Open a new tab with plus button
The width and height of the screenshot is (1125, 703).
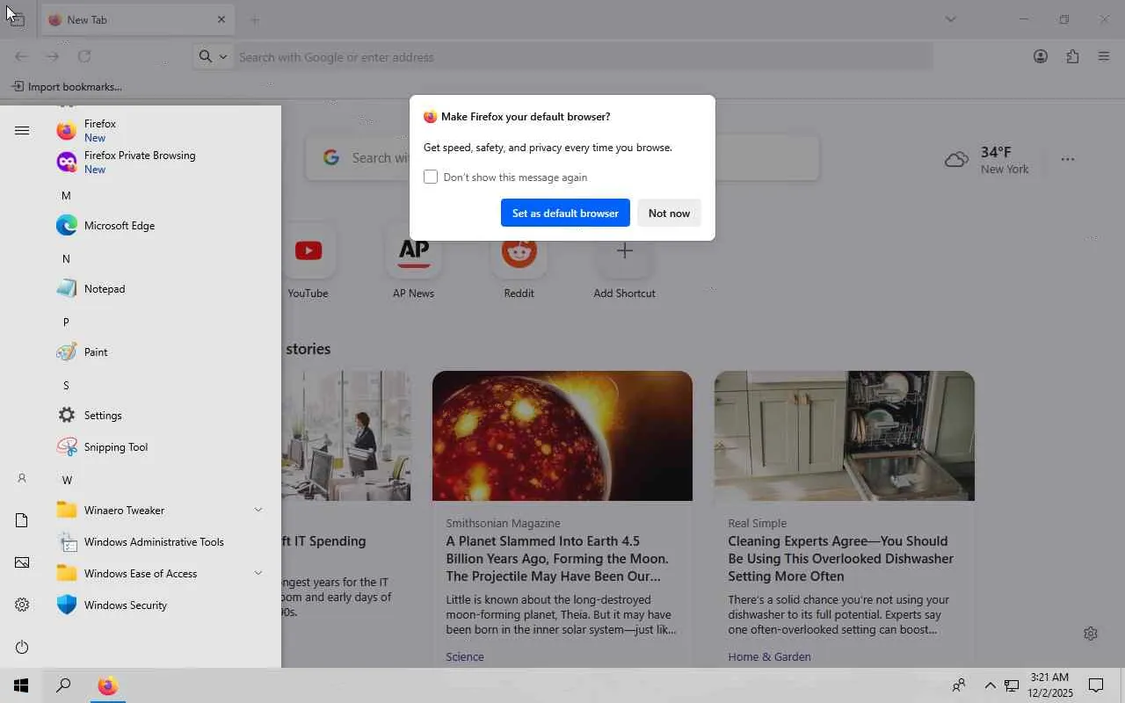pos(255,19)
